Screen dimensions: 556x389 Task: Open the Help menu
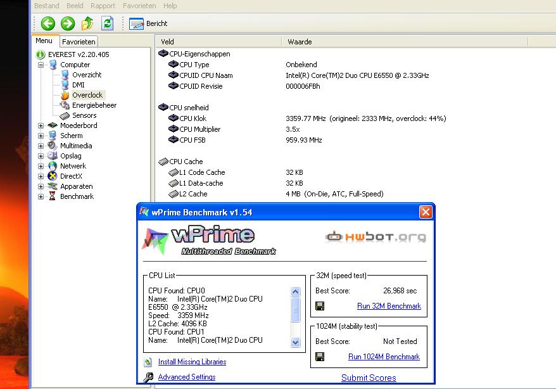pyautogui.click(x=170, y=6)
